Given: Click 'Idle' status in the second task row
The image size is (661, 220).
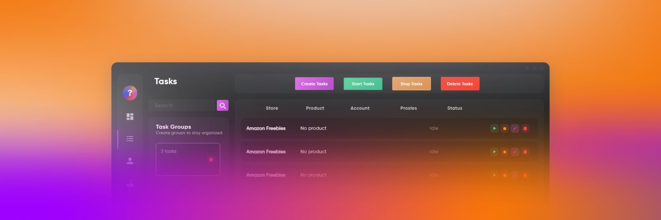Looking at the screenshot, I should pos(434,152).
